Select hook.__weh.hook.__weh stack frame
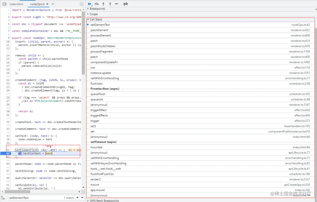 (201, 169)
